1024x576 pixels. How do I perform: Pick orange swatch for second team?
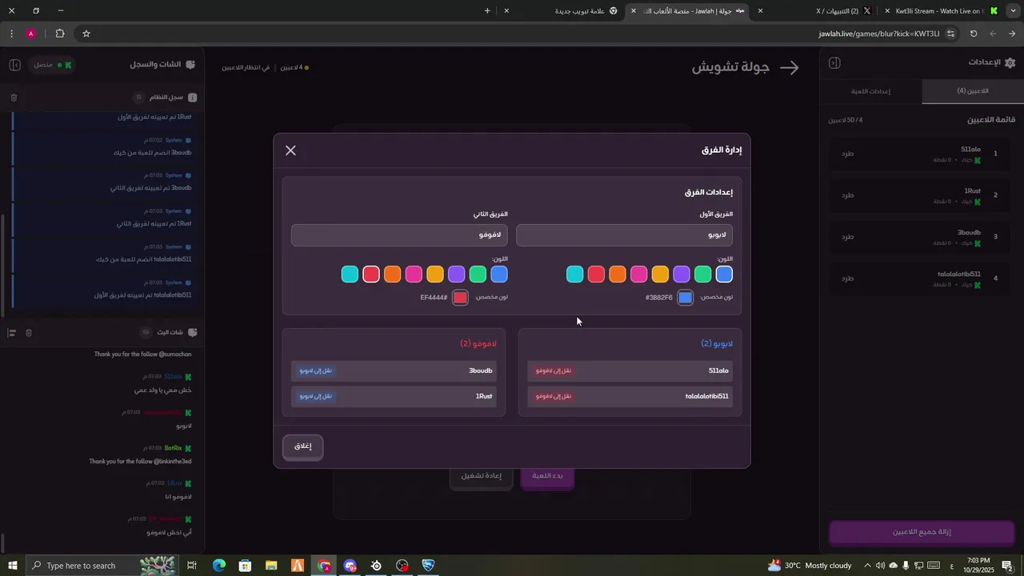[x=393, y=274]
